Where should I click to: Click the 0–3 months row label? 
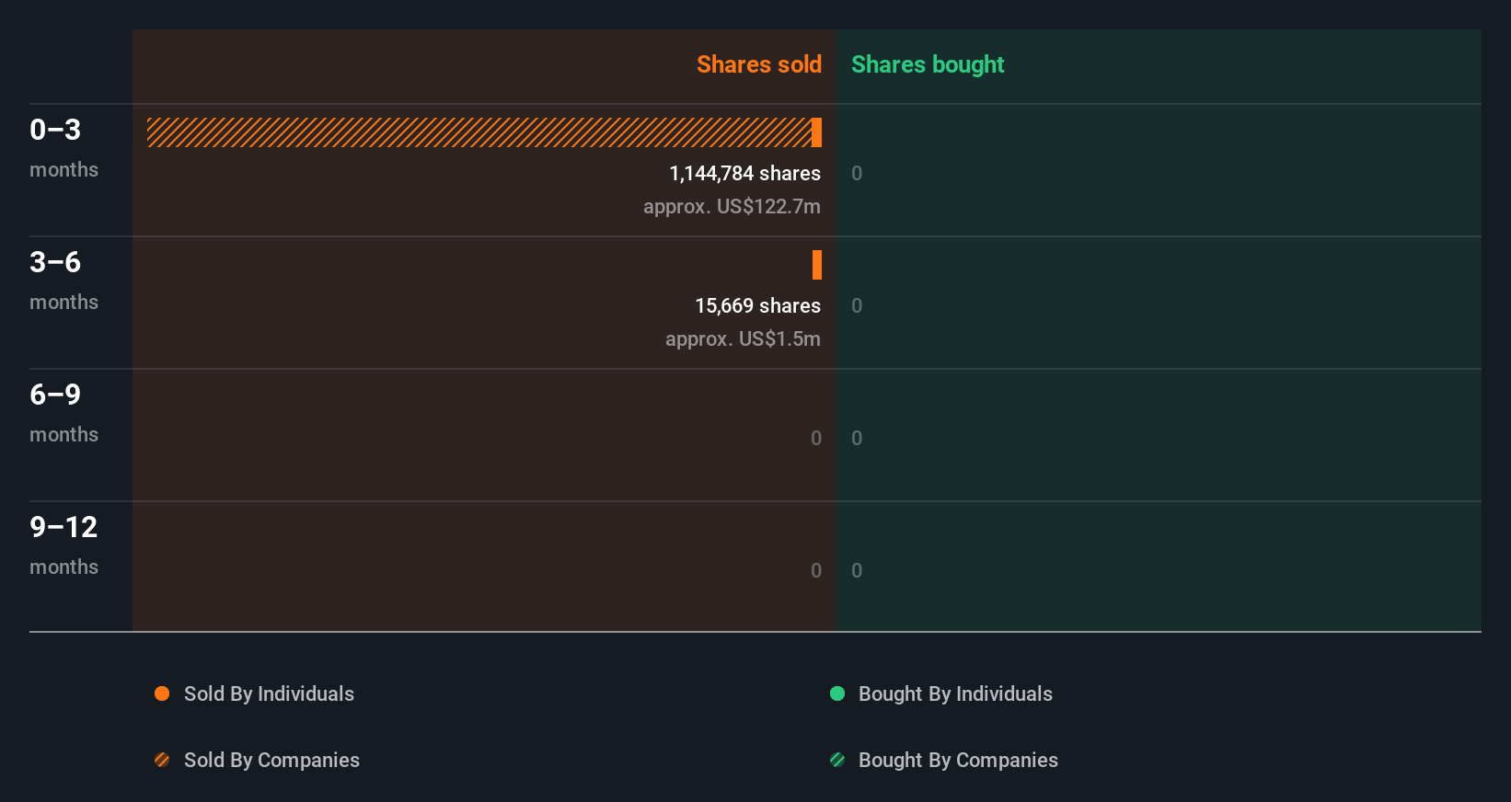(x=63, y=147)
